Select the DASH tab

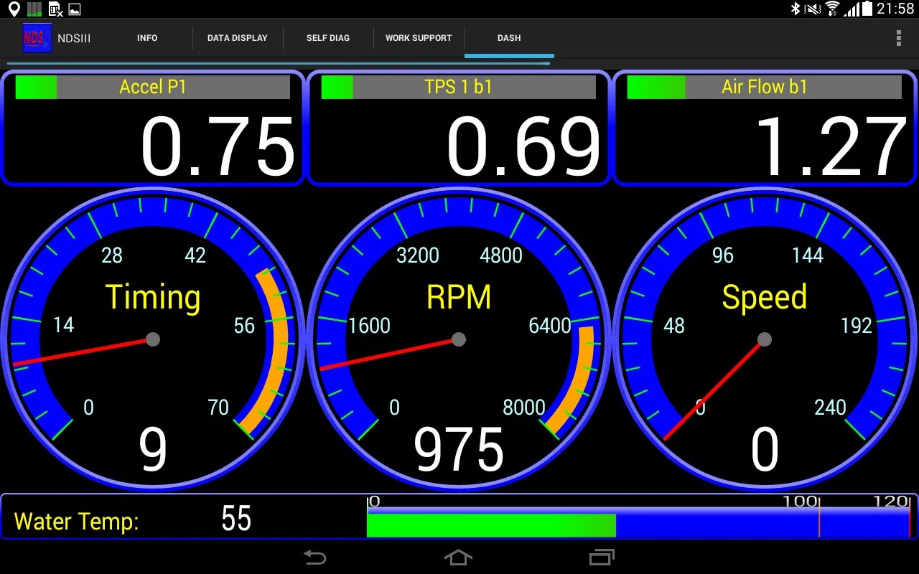509,38
